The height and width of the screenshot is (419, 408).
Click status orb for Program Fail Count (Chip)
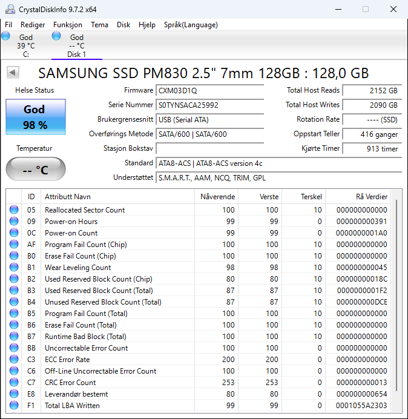(14, 244)
